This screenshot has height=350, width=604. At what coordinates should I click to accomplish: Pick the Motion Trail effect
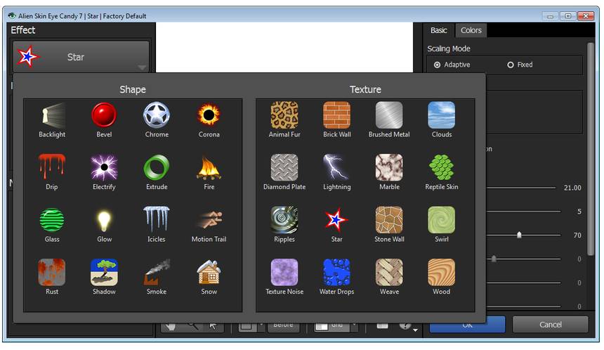209,225
